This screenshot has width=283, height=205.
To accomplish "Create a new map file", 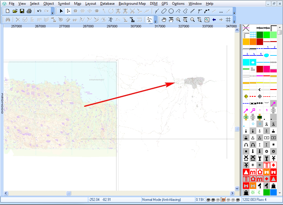I will coord(7,11).
